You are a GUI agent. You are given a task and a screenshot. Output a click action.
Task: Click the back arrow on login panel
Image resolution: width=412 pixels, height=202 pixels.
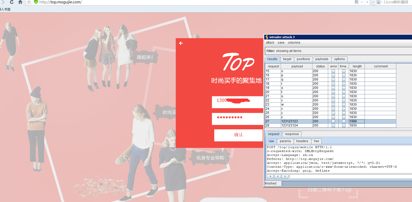coord(181,43)
